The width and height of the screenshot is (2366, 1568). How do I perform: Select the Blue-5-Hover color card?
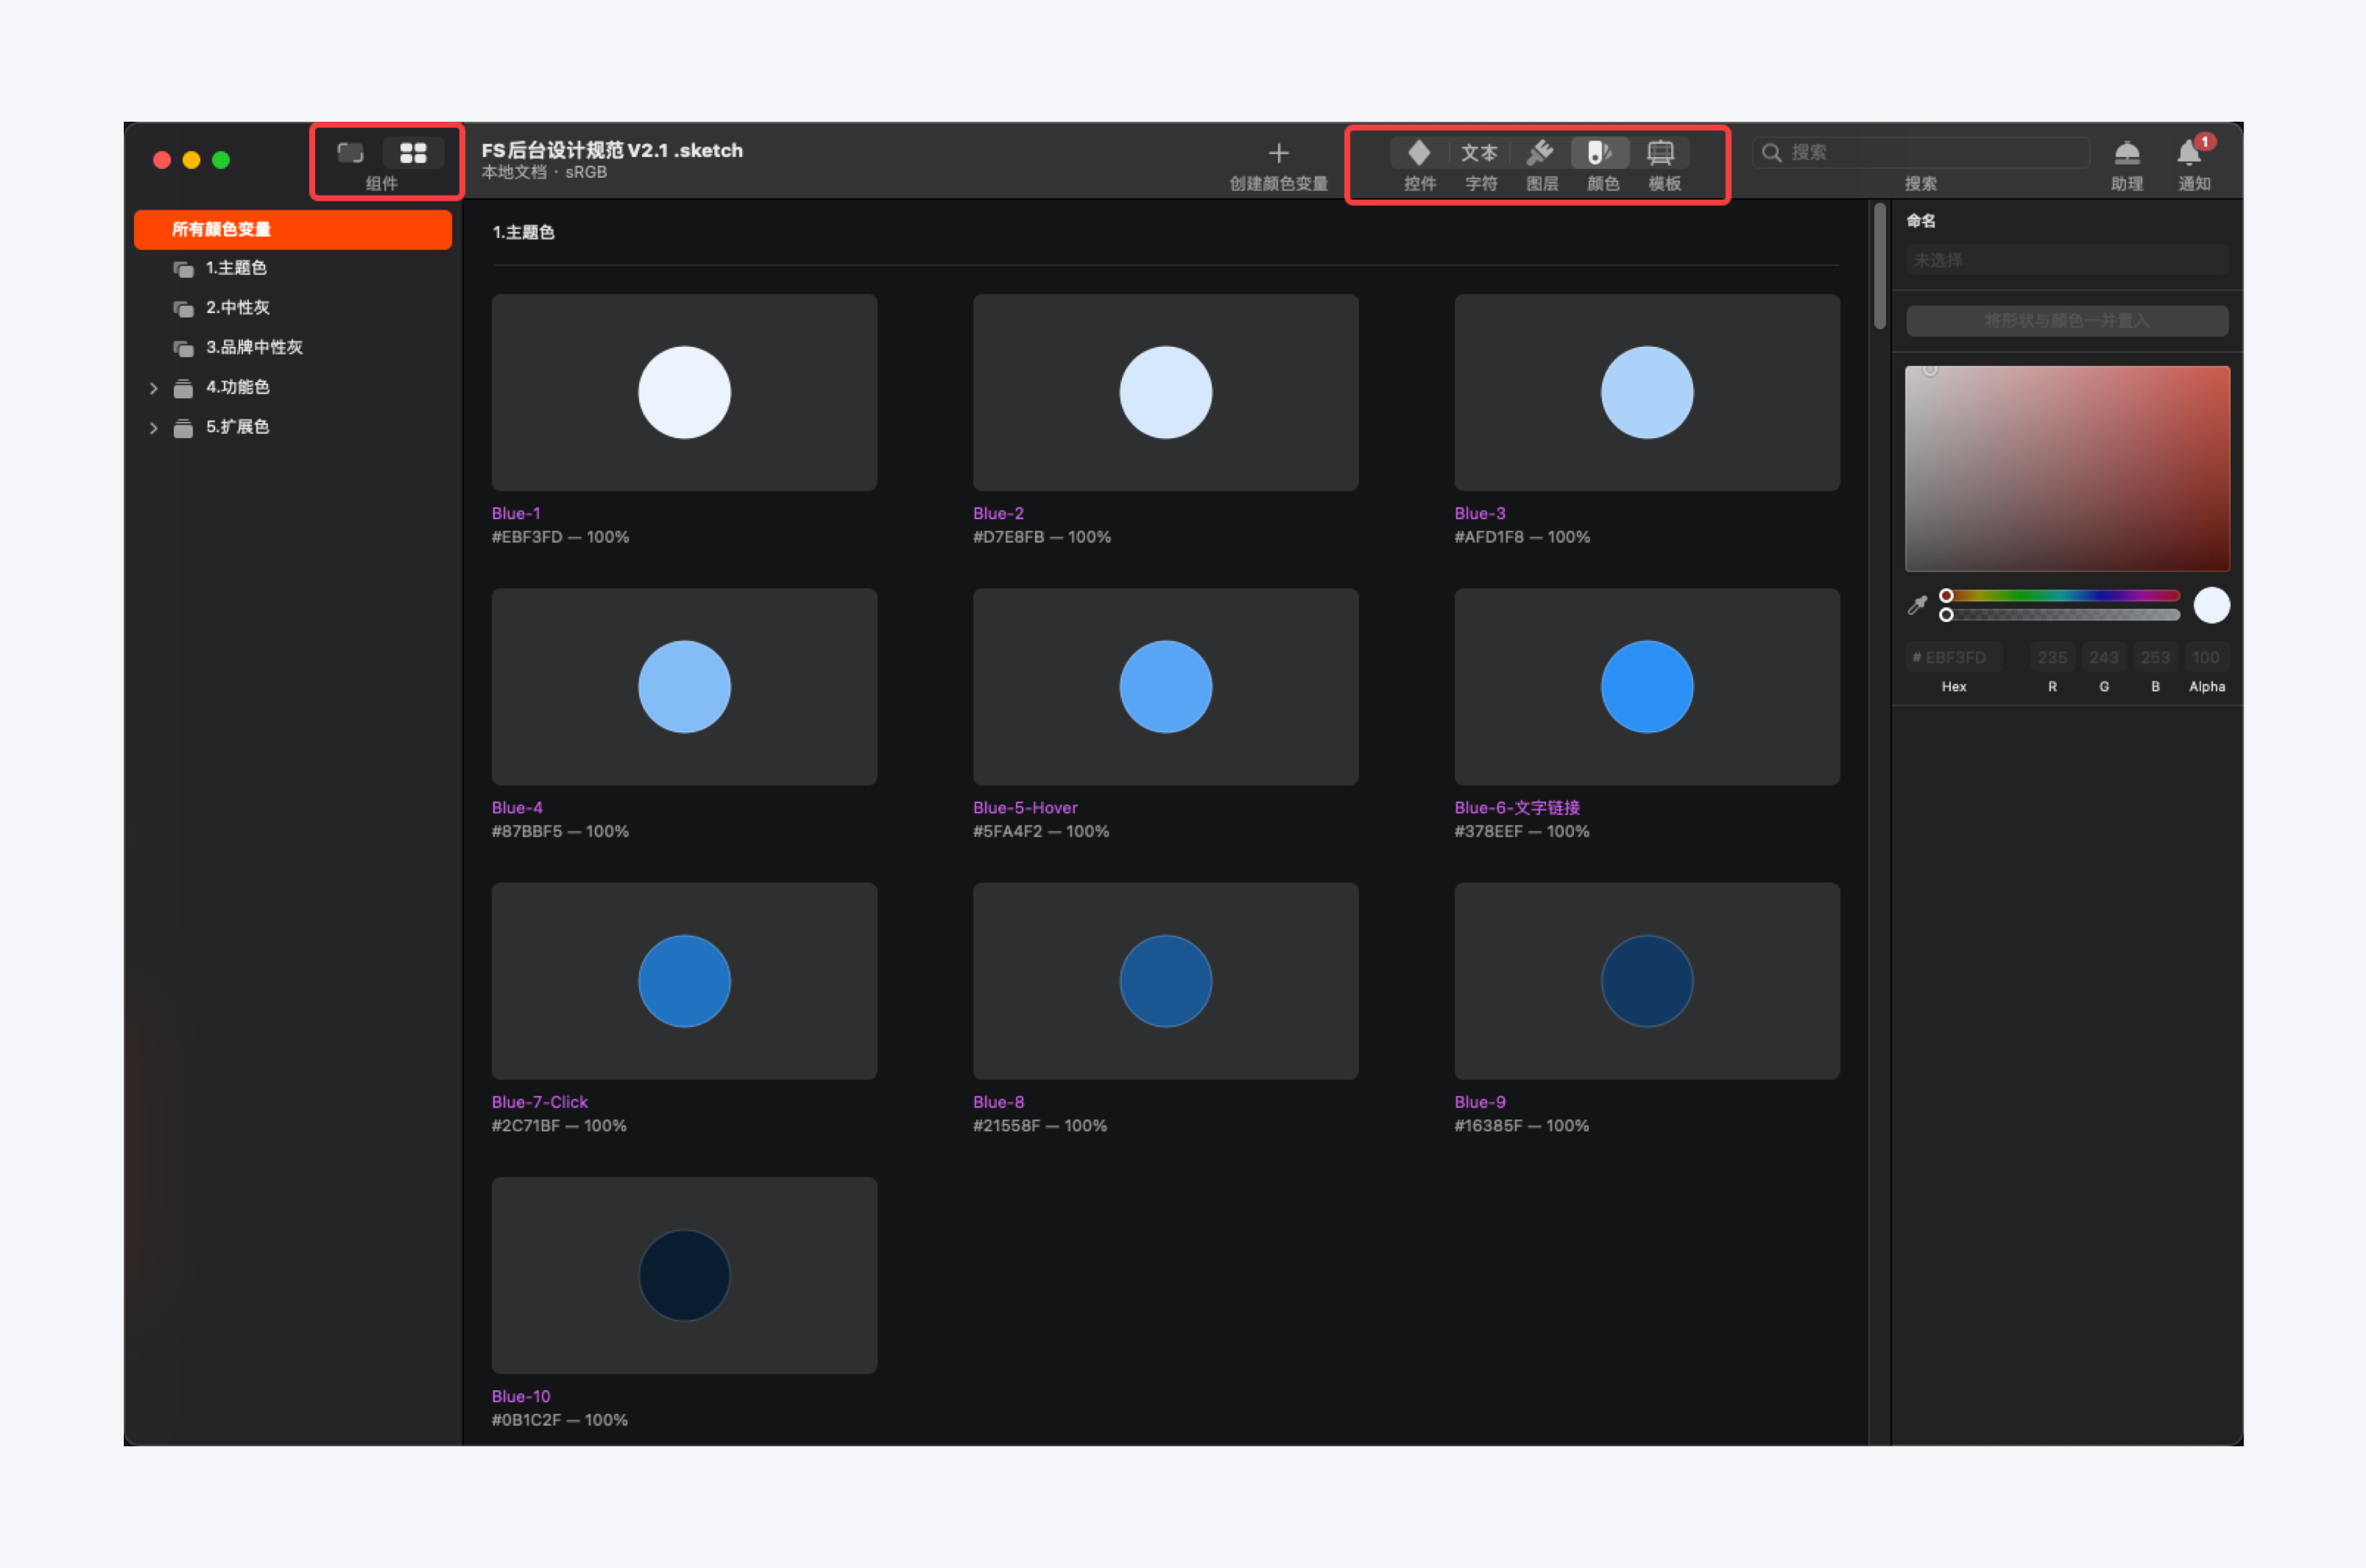click(x=1165, y=686)
